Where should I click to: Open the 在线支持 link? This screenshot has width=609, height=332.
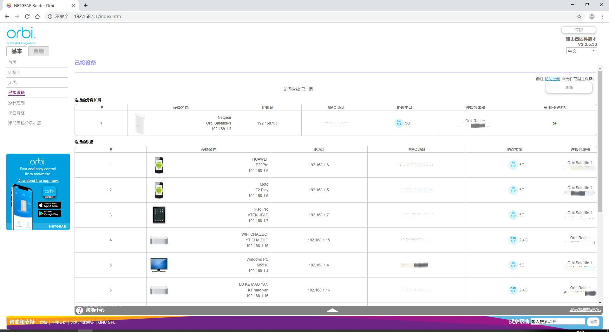59,322
